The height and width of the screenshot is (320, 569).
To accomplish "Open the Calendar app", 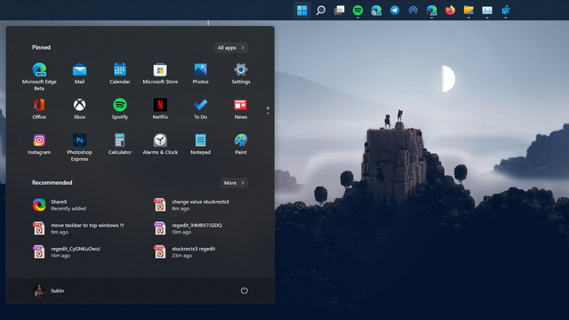I will tap(120, 74).
